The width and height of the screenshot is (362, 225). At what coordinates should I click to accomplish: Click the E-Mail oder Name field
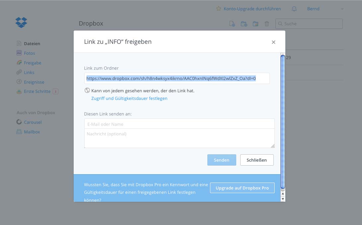click(179, 124)
